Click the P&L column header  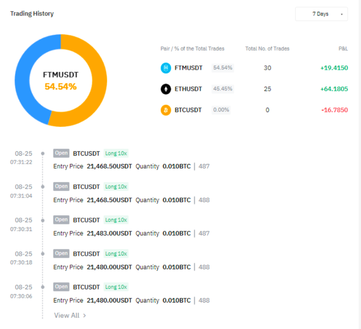click(343, 49)
